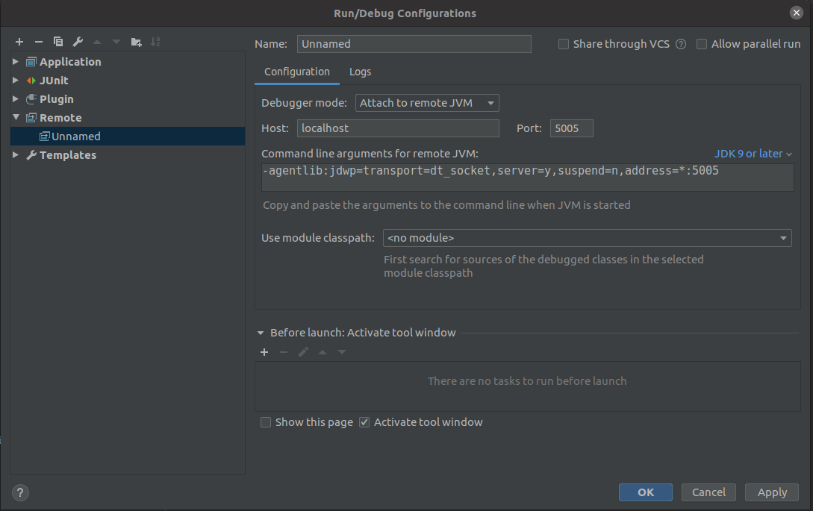Open Edit configuration templates
Image resolution: width=813 pixels, height=511 pixels.
(77, 42)
